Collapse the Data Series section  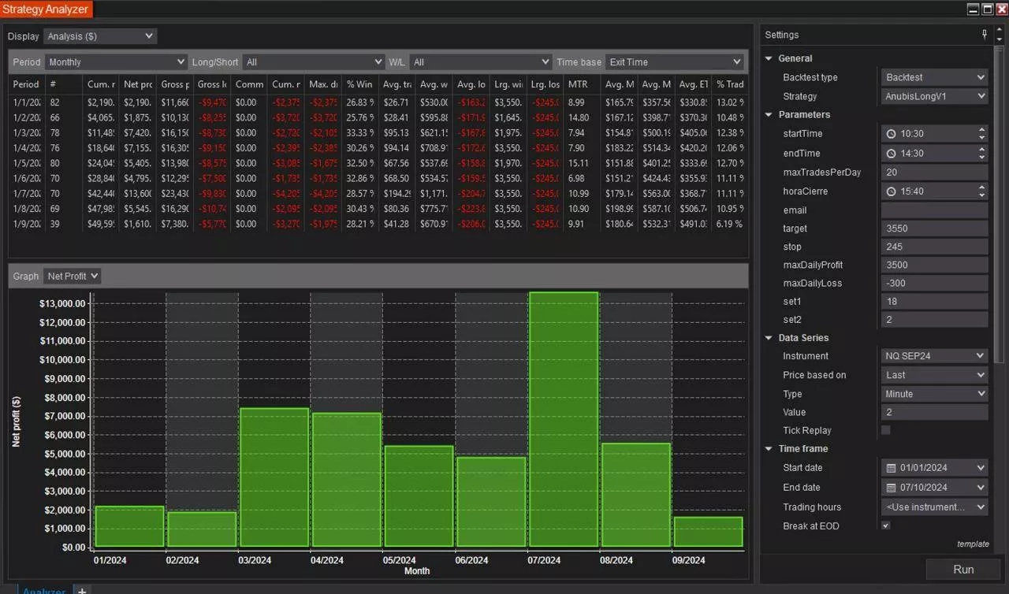(769, 338)
